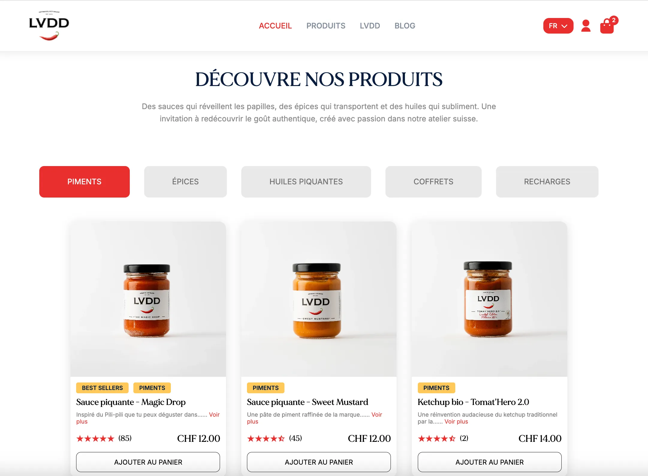Viewport: 648px width, 476px height.
Task: Open the user account icon
Action: (586, 26)
